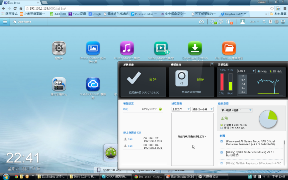Open event notifications info icon with red badge

click(x=229, y=22)
